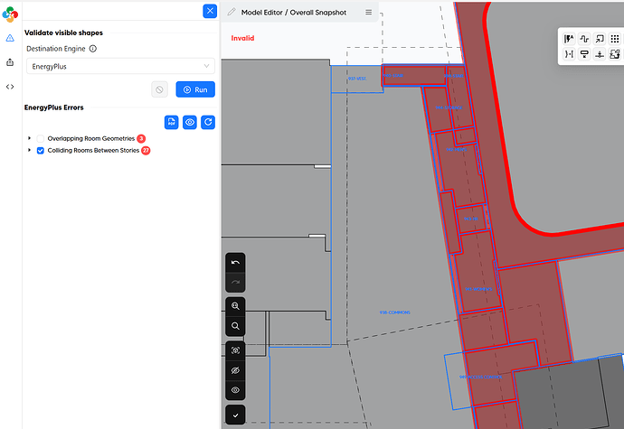Open the EnergyPlus destination engine dropdown
This screenshot has width=624, height=429.
click(x=119, y=66)
